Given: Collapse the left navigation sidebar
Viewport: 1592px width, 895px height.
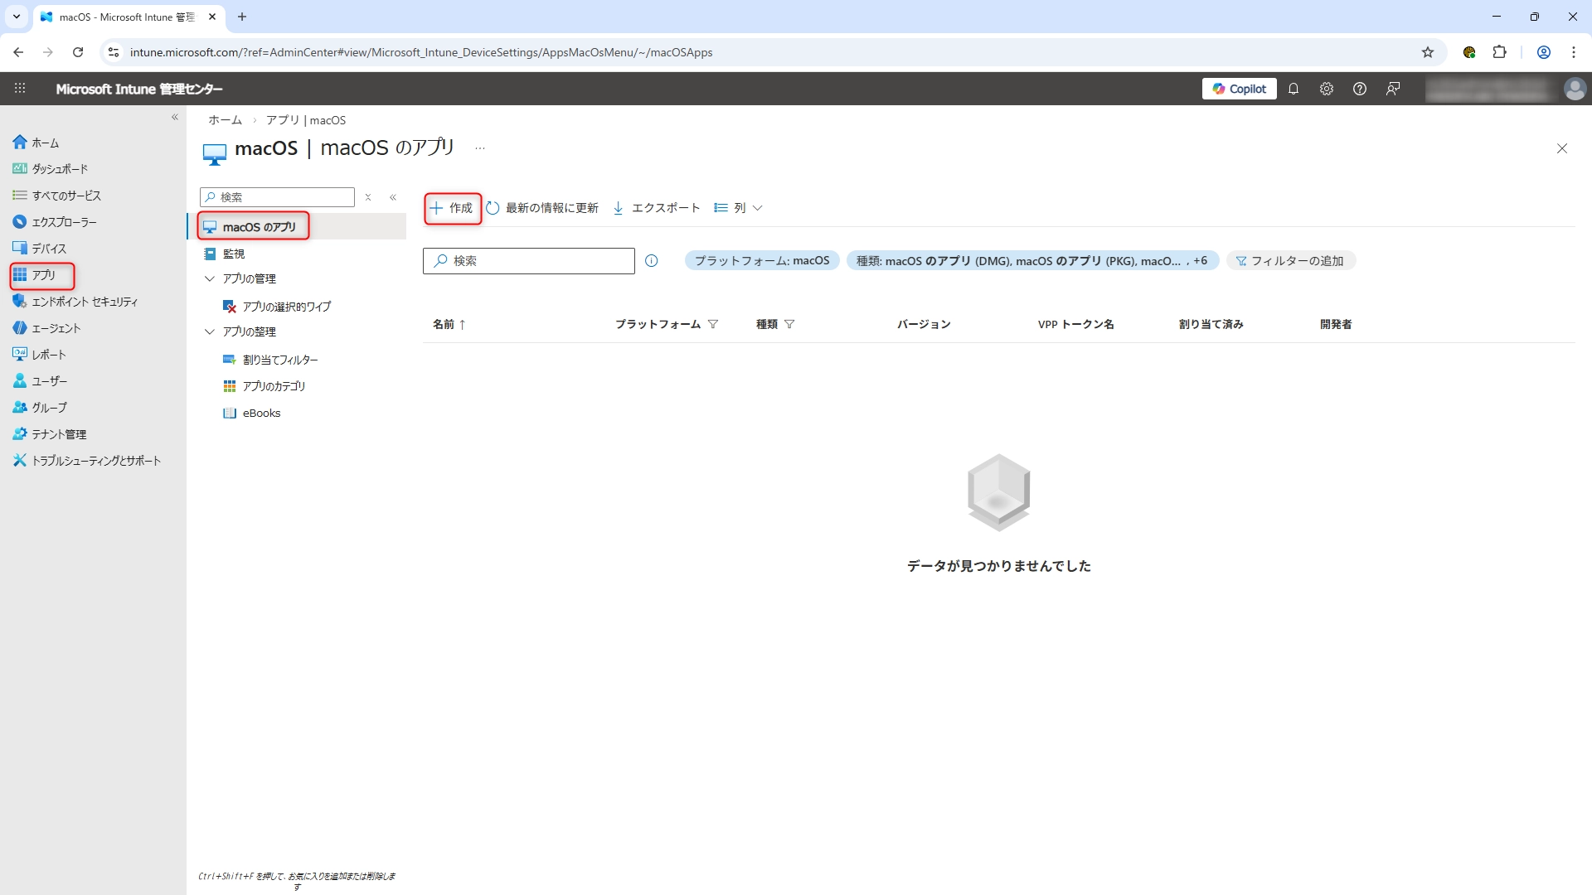Looking at the screenshot, I should [175, 118].
